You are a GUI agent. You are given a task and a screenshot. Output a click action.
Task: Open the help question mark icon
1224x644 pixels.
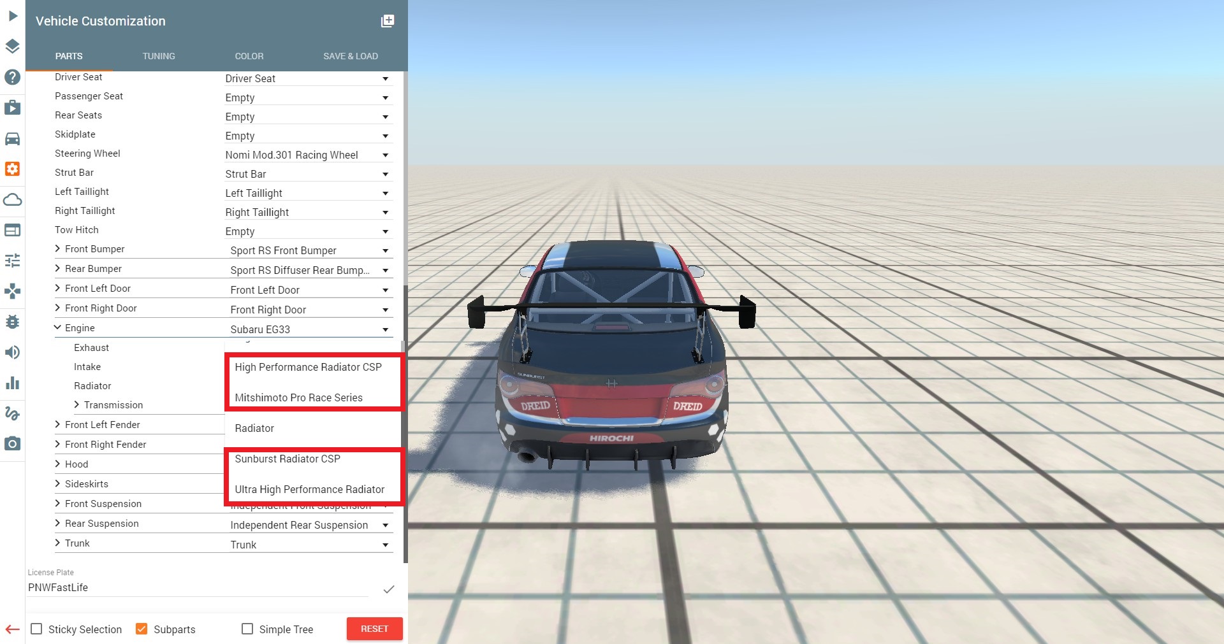(13, 77)
